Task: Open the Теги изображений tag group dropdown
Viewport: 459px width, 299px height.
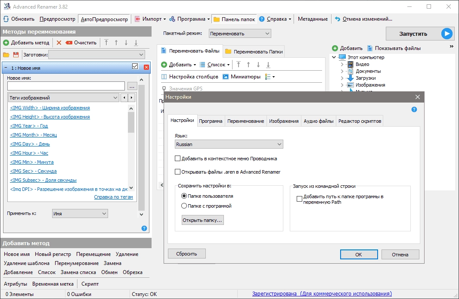Action: pyautogui.click(x=64, y=98)
